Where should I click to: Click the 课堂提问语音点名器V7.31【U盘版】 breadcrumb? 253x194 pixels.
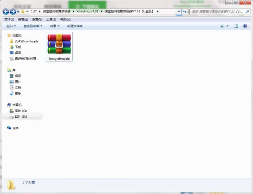(x=129, y=11)
